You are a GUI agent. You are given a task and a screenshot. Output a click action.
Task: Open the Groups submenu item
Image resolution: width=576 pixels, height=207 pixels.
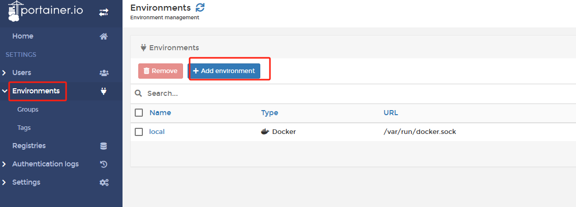[28, 110]
